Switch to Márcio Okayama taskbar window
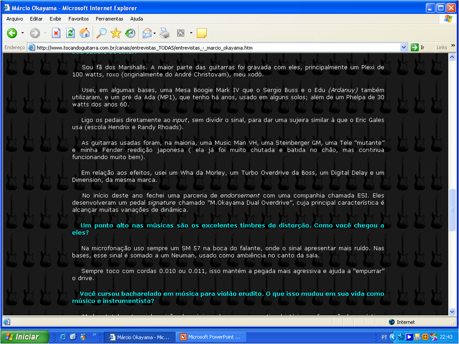This screenshot has height=344, width=459. (x=140, y=337)
